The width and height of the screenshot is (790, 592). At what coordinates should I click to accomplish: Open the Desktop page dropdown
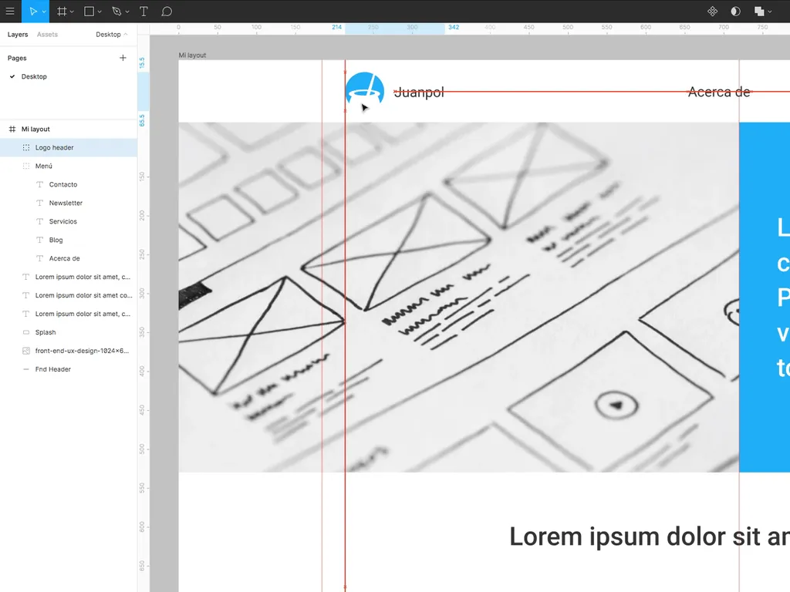tap(111, 34)
